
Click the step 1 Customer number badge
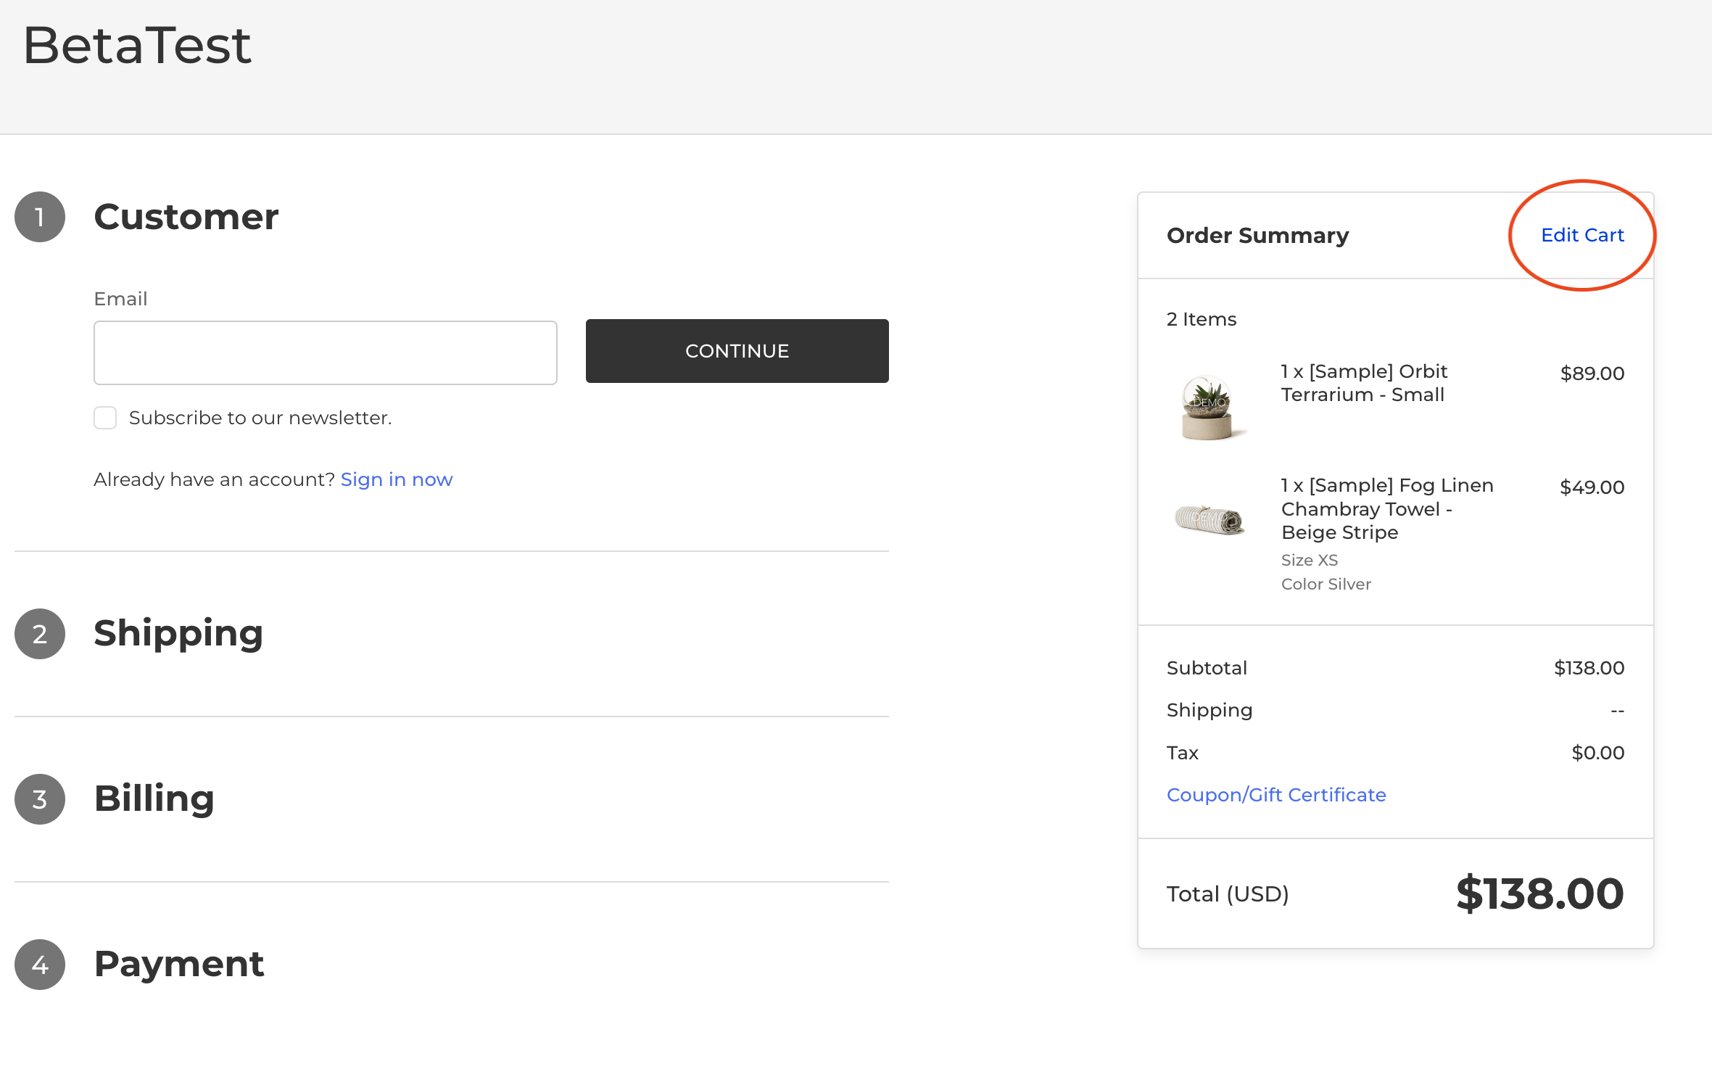point(40,217)
